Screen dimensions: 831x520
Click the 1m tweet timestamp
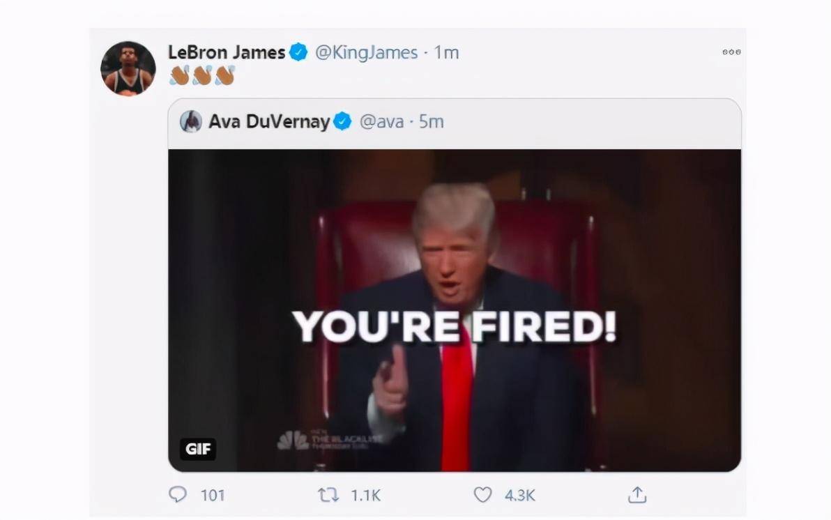coord(446,52)
